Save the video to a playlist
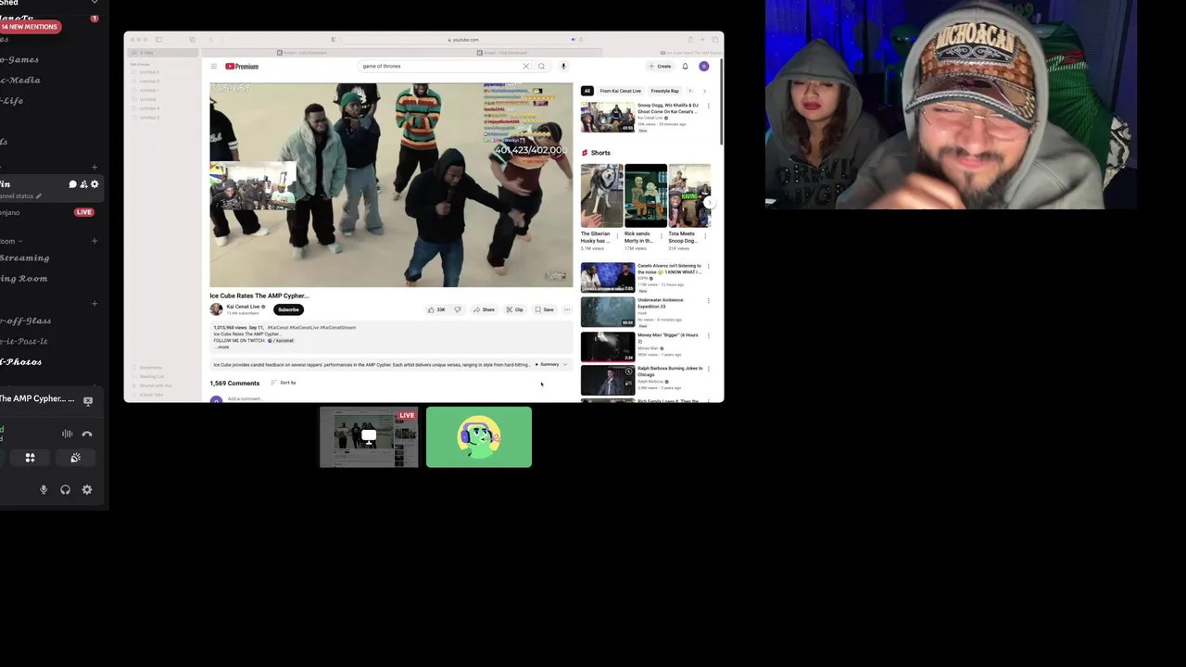Screen dimensions: 1186x667 [544, 309]
